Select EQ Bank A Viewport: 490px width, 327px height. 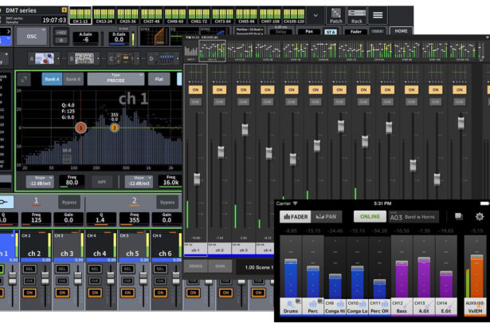[52, 79]
